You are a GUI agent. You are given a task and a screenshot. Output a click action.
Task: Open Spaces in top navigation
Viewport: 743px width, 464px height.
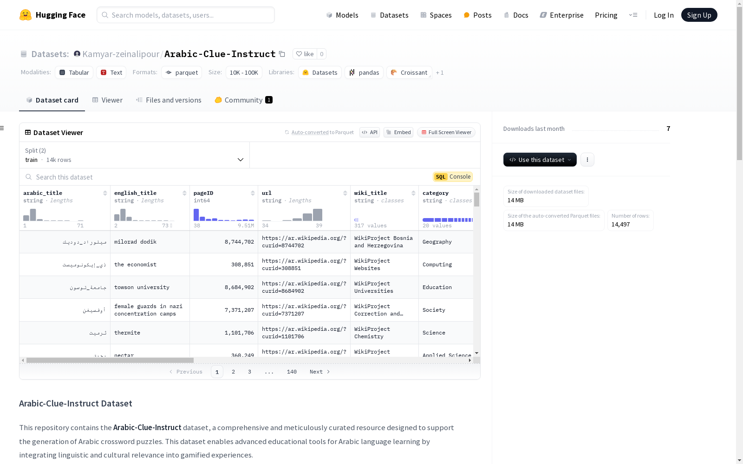436,15
